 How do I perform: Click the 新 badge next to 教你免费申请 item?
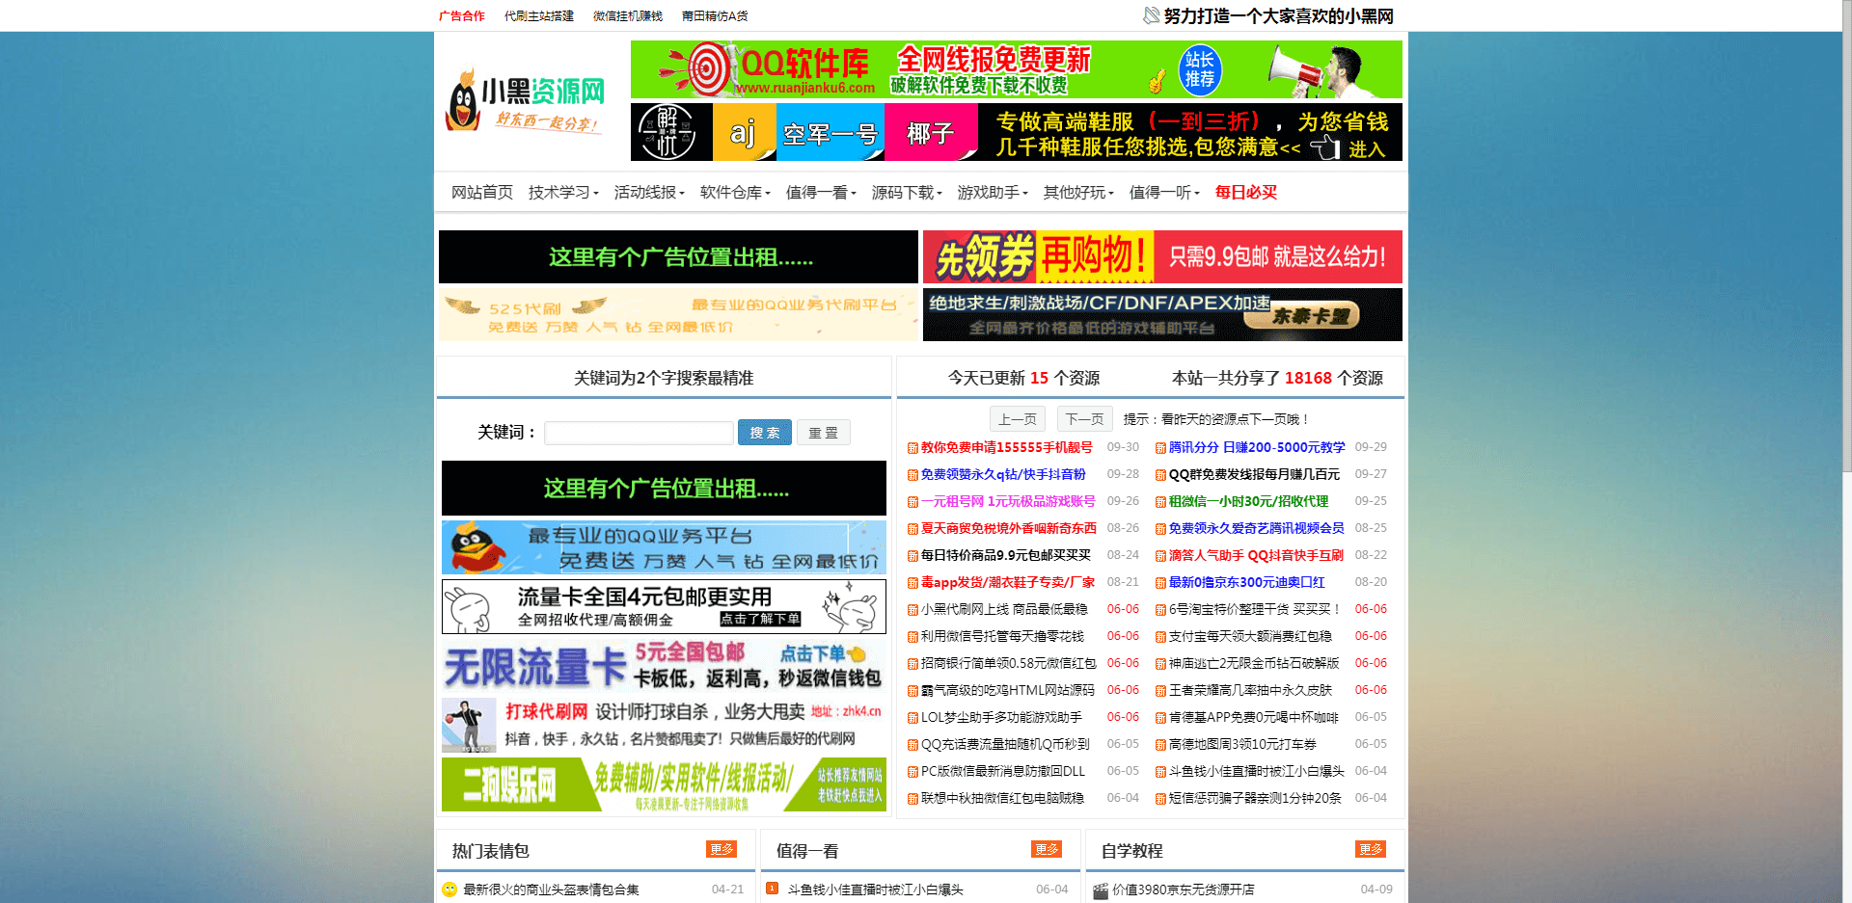tap(912, 447)
